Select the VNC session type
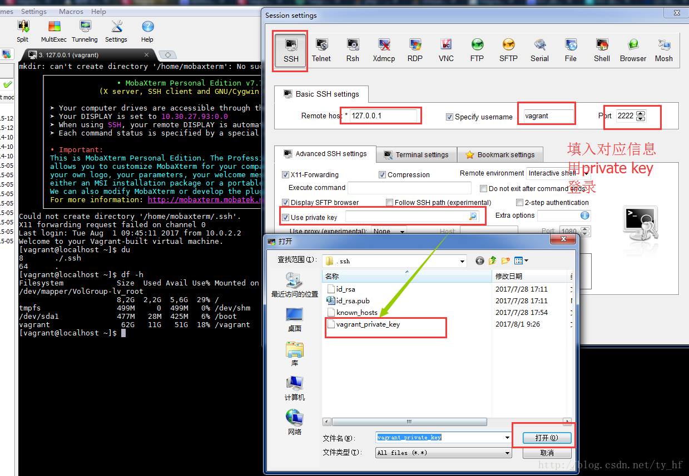This screenshot has width=689, height=476. tap(446, 51)
